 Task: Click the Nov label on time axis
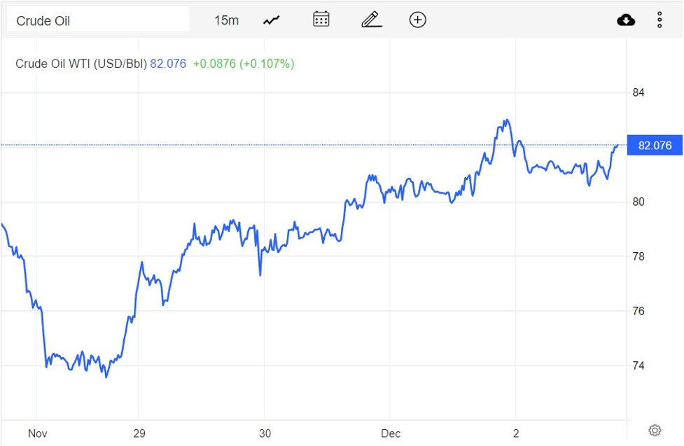click(37, 433)
